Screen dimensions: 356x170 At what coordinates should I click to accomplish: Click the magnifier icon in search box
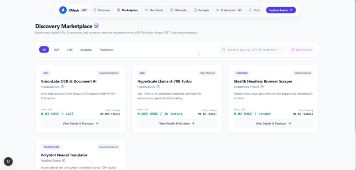(223, 49)
